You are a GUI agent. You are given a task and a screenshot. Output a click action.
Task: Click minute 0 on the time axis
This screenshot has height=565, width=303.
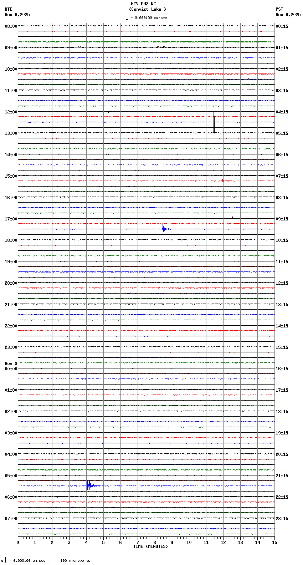[18, 543]
